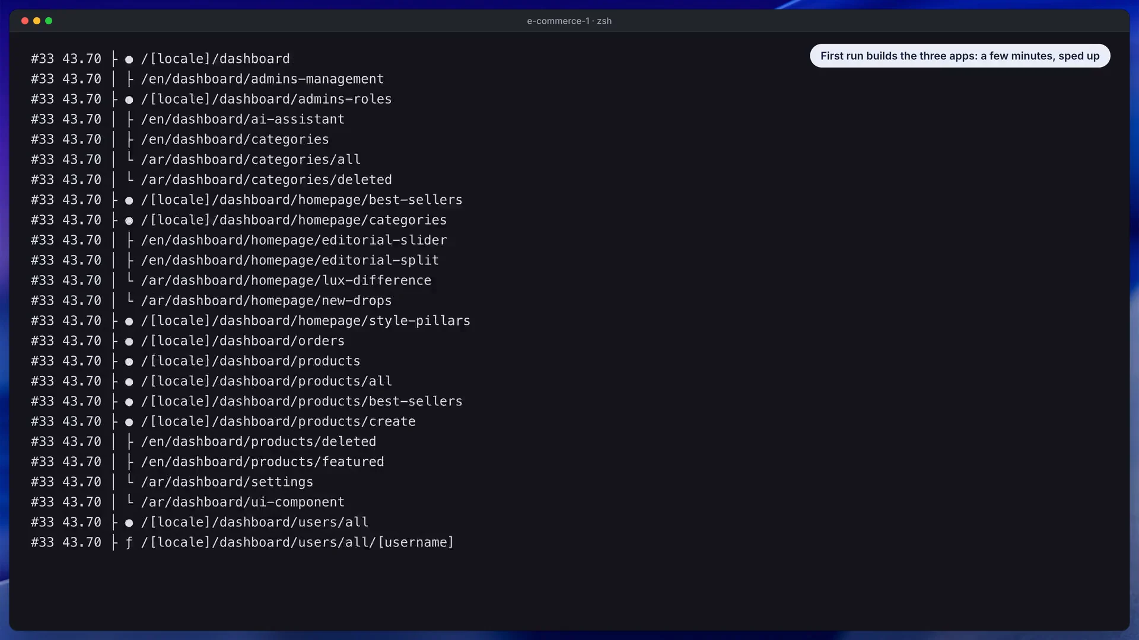The height and width of the screenshot is (640, 1139).
Task: Click the 'First run builds the three apps' caption
Action: 960,56
